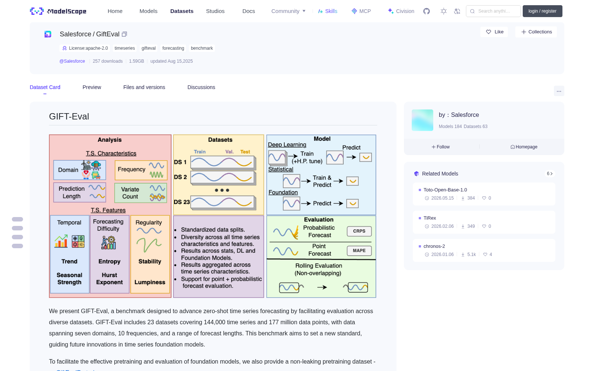Open the GitHub repository icon
Viewport: 594px width, 371px height.
pos(427,11)
